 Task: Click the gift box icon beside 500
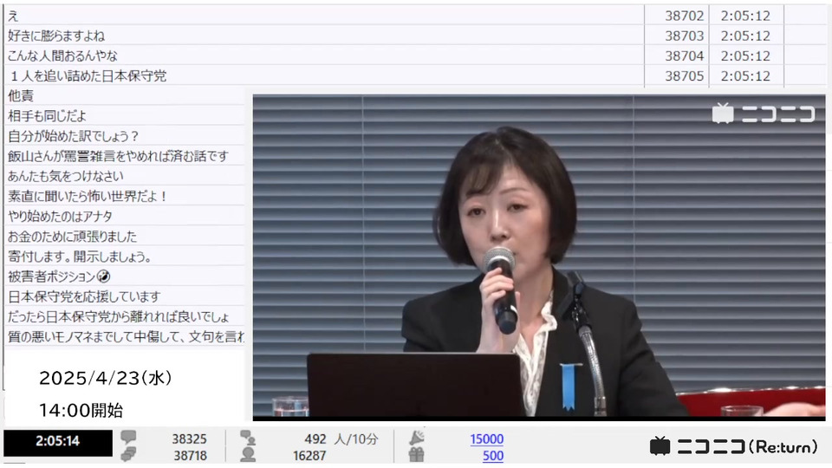point(417,455)
